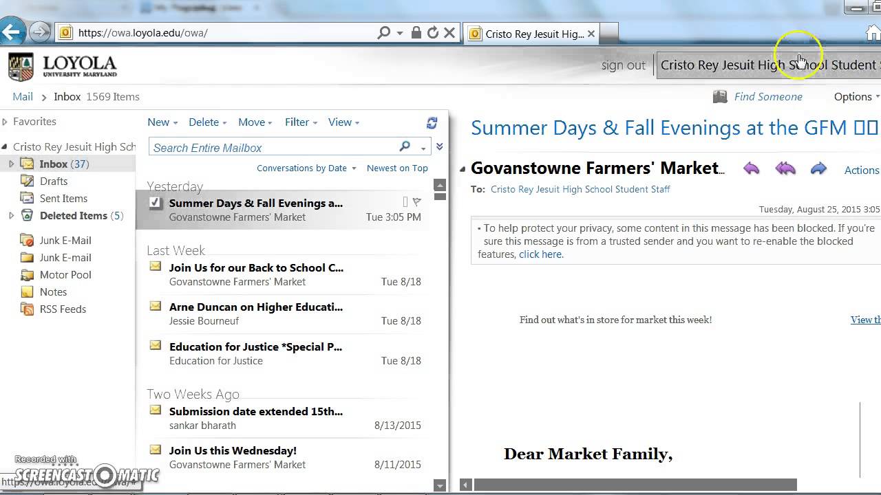
Task: Click the Sent Items folder icon
Action: point(27,198)
